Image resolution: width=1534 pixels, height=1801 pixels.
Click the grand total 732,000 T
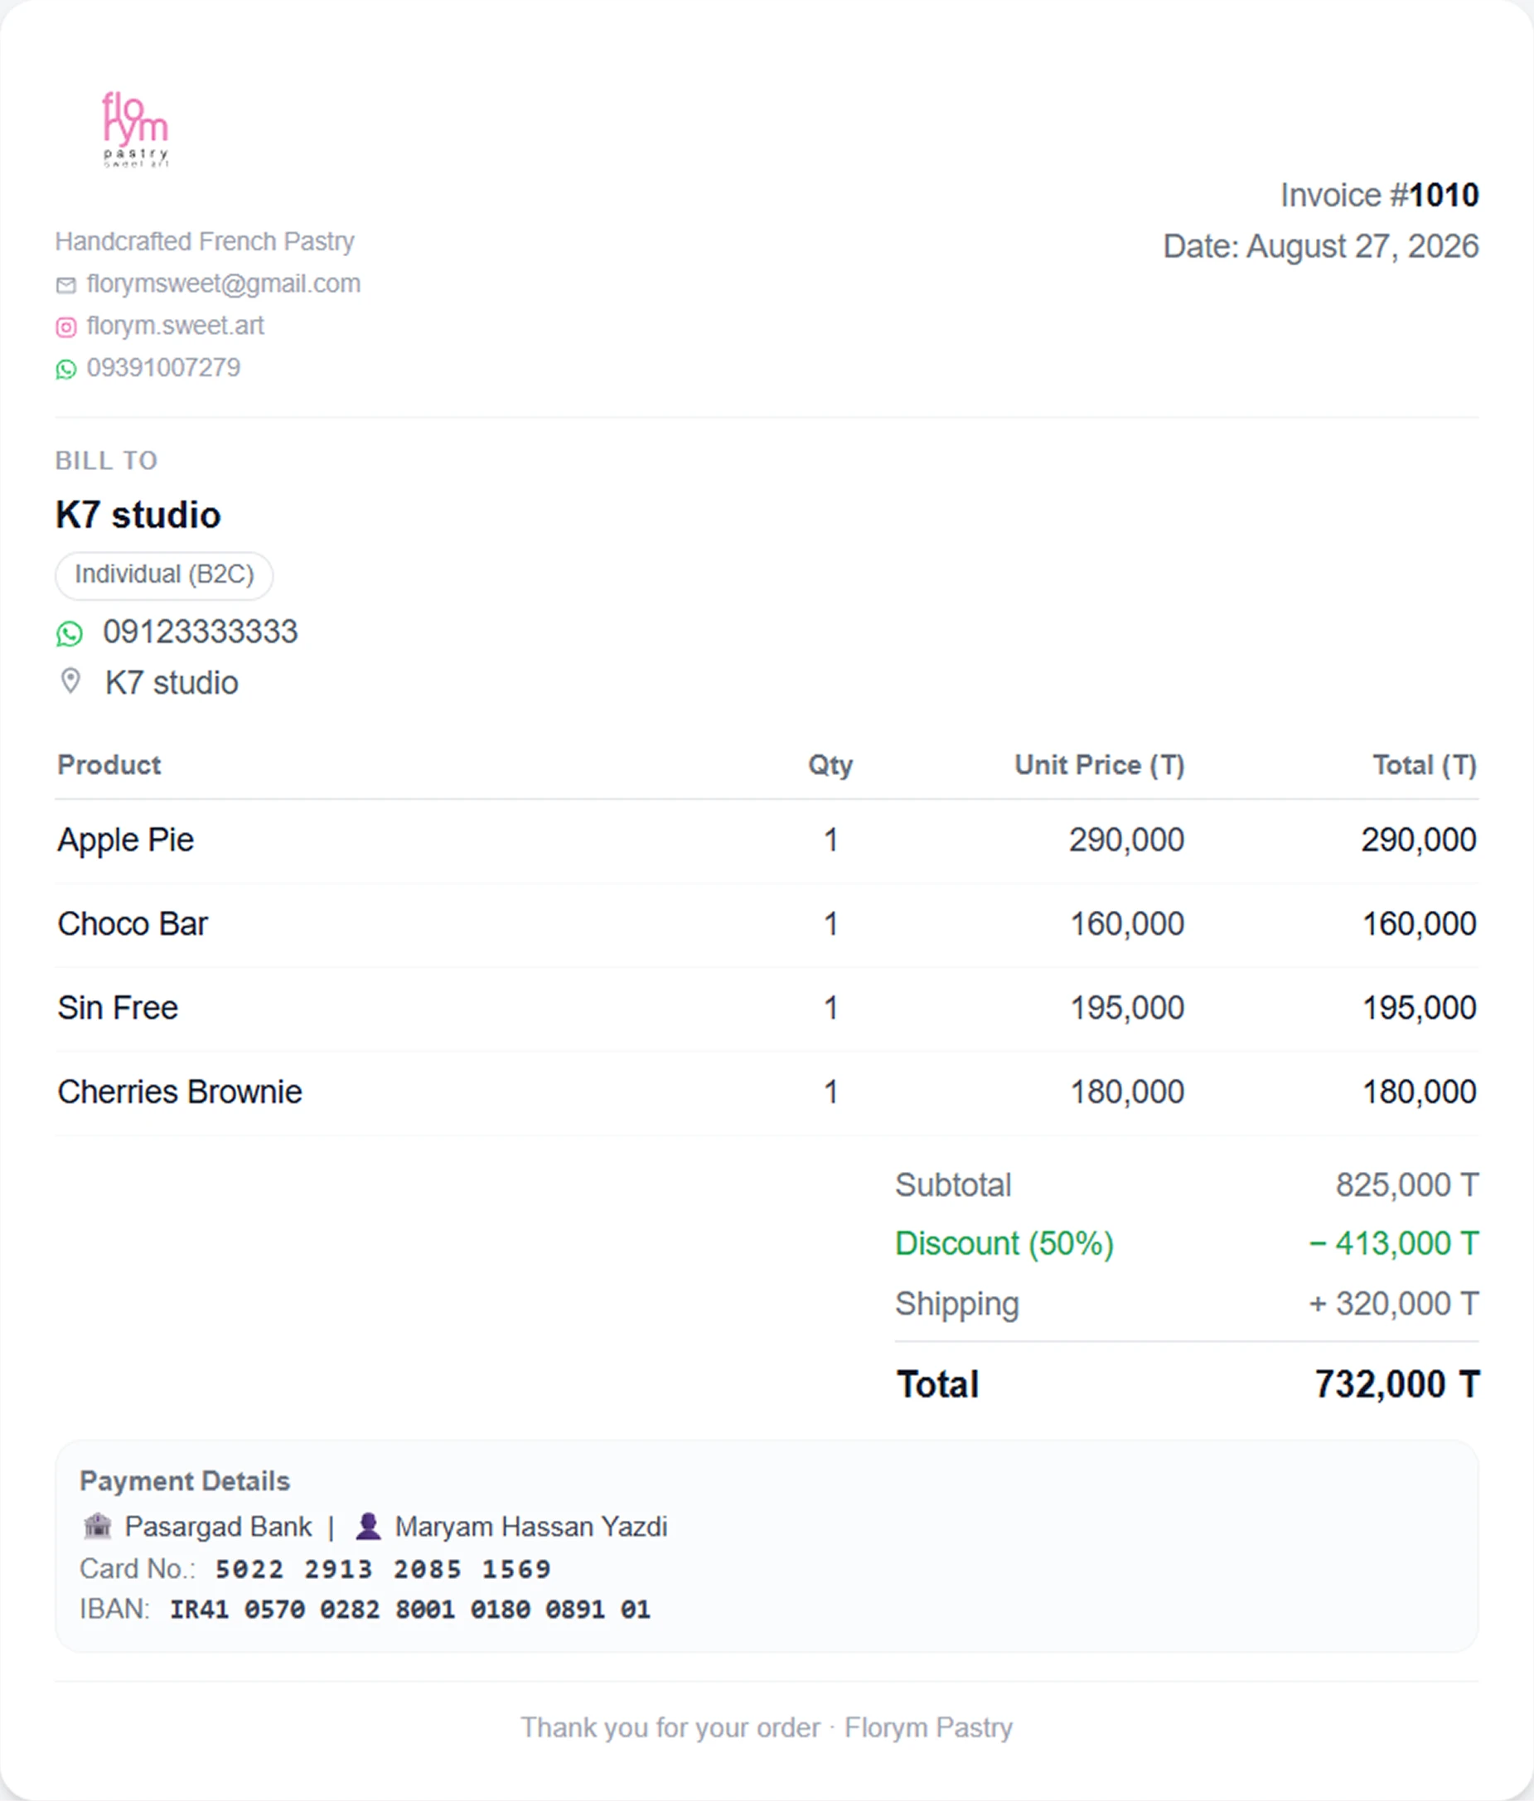tap(1396, 1385)
